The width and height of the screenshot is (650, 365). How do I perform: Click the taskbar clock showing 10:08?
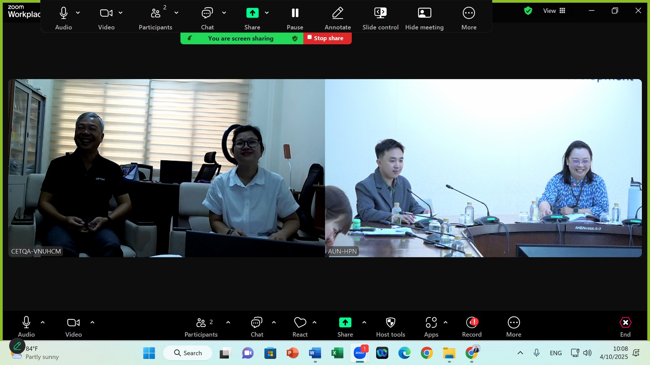[614, 352]
